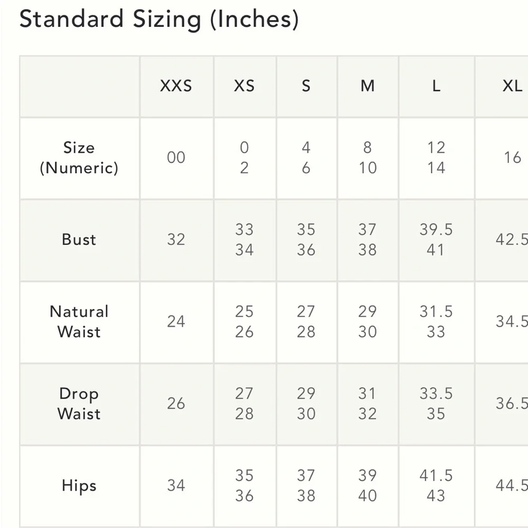Click the Hips row label
Image resolution: width=528 pixels, height=528 pixels.
coord(79,486)
